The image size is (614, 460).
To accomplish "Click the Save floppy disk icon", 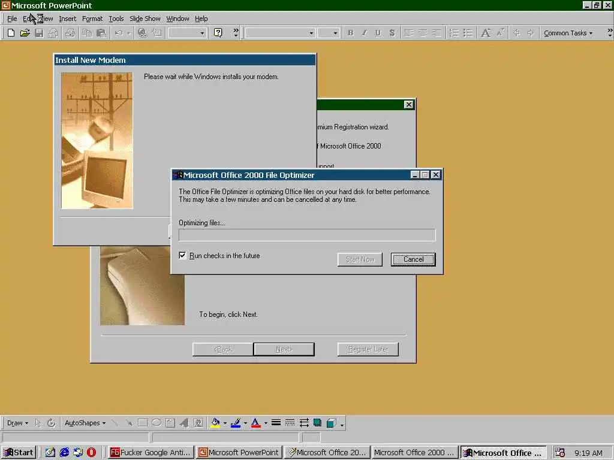I will click(39, 33).
